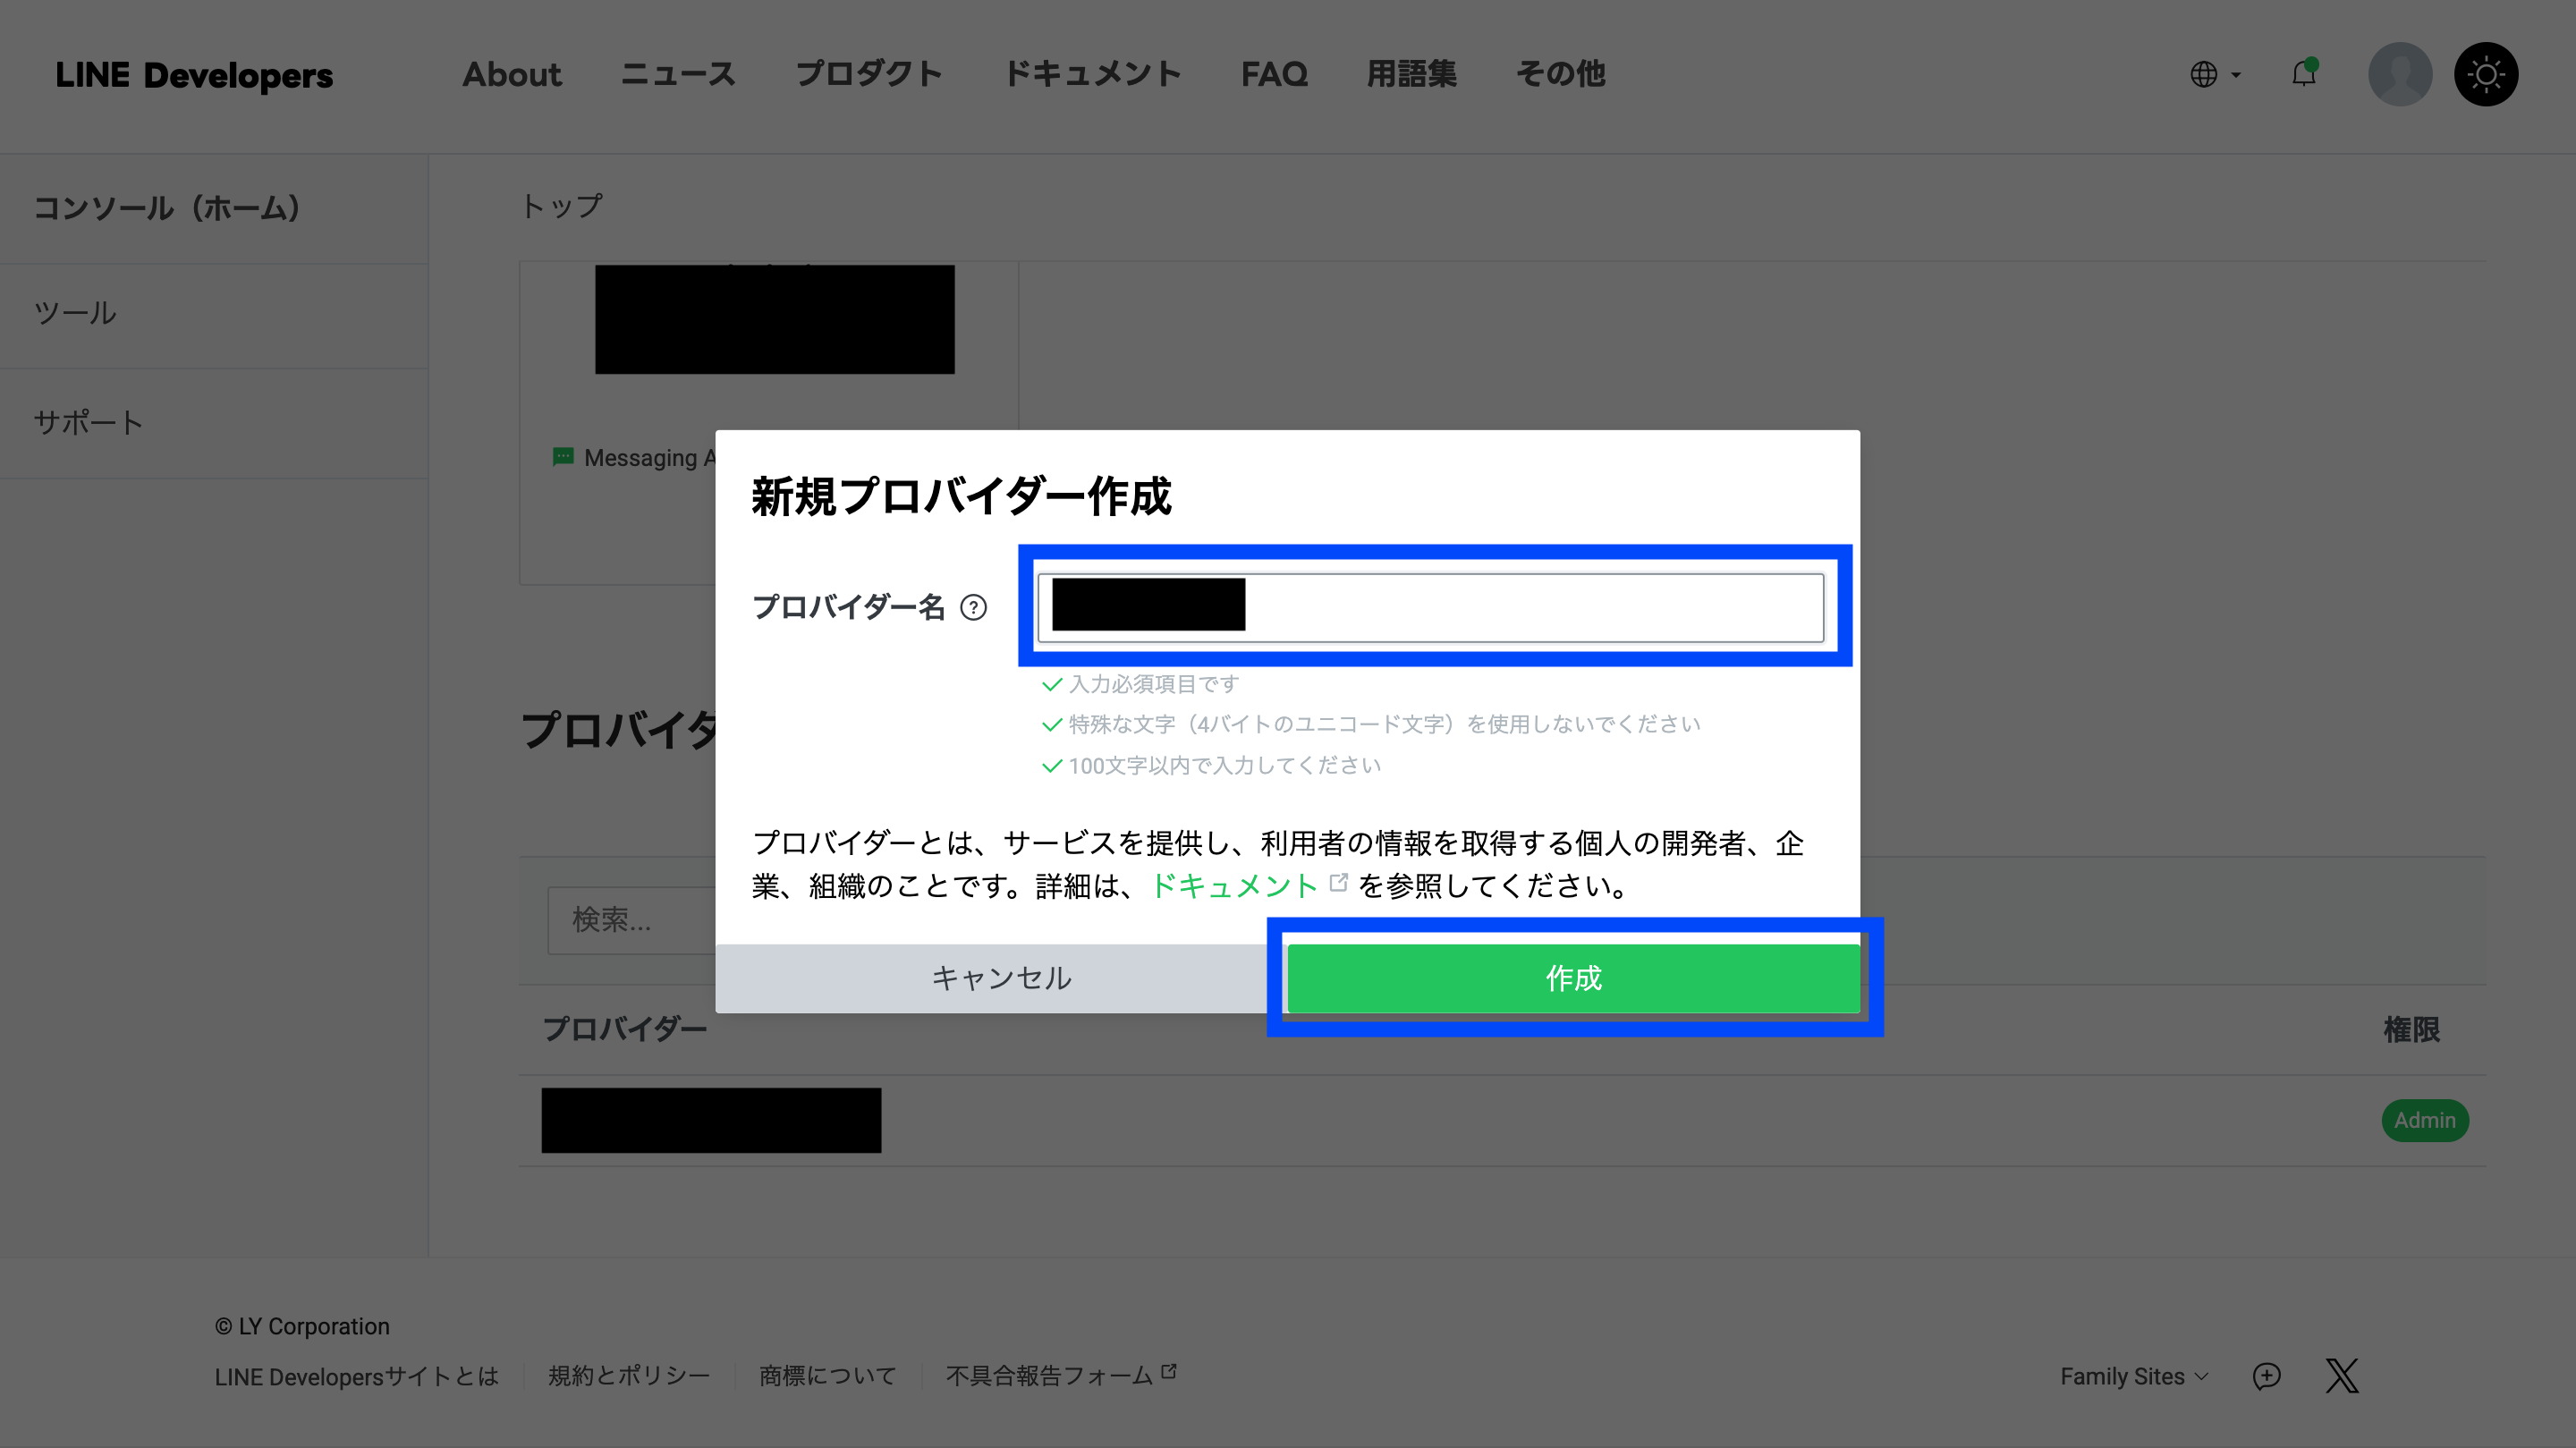Toggle the light/dark theme sun icon
Viewport: 2576px width, 1448px height.
click(x=2485, y=74)
